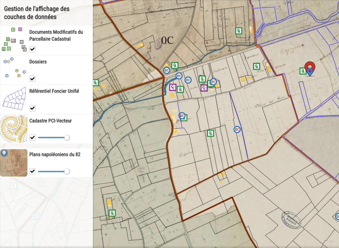Disable the Référentiel Foncier Unifié layer checkbox

[33, 108]
